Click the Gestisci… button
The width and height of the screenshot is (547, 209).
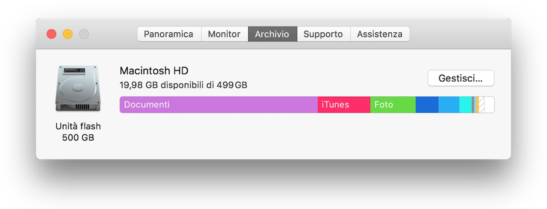[461, 78]
